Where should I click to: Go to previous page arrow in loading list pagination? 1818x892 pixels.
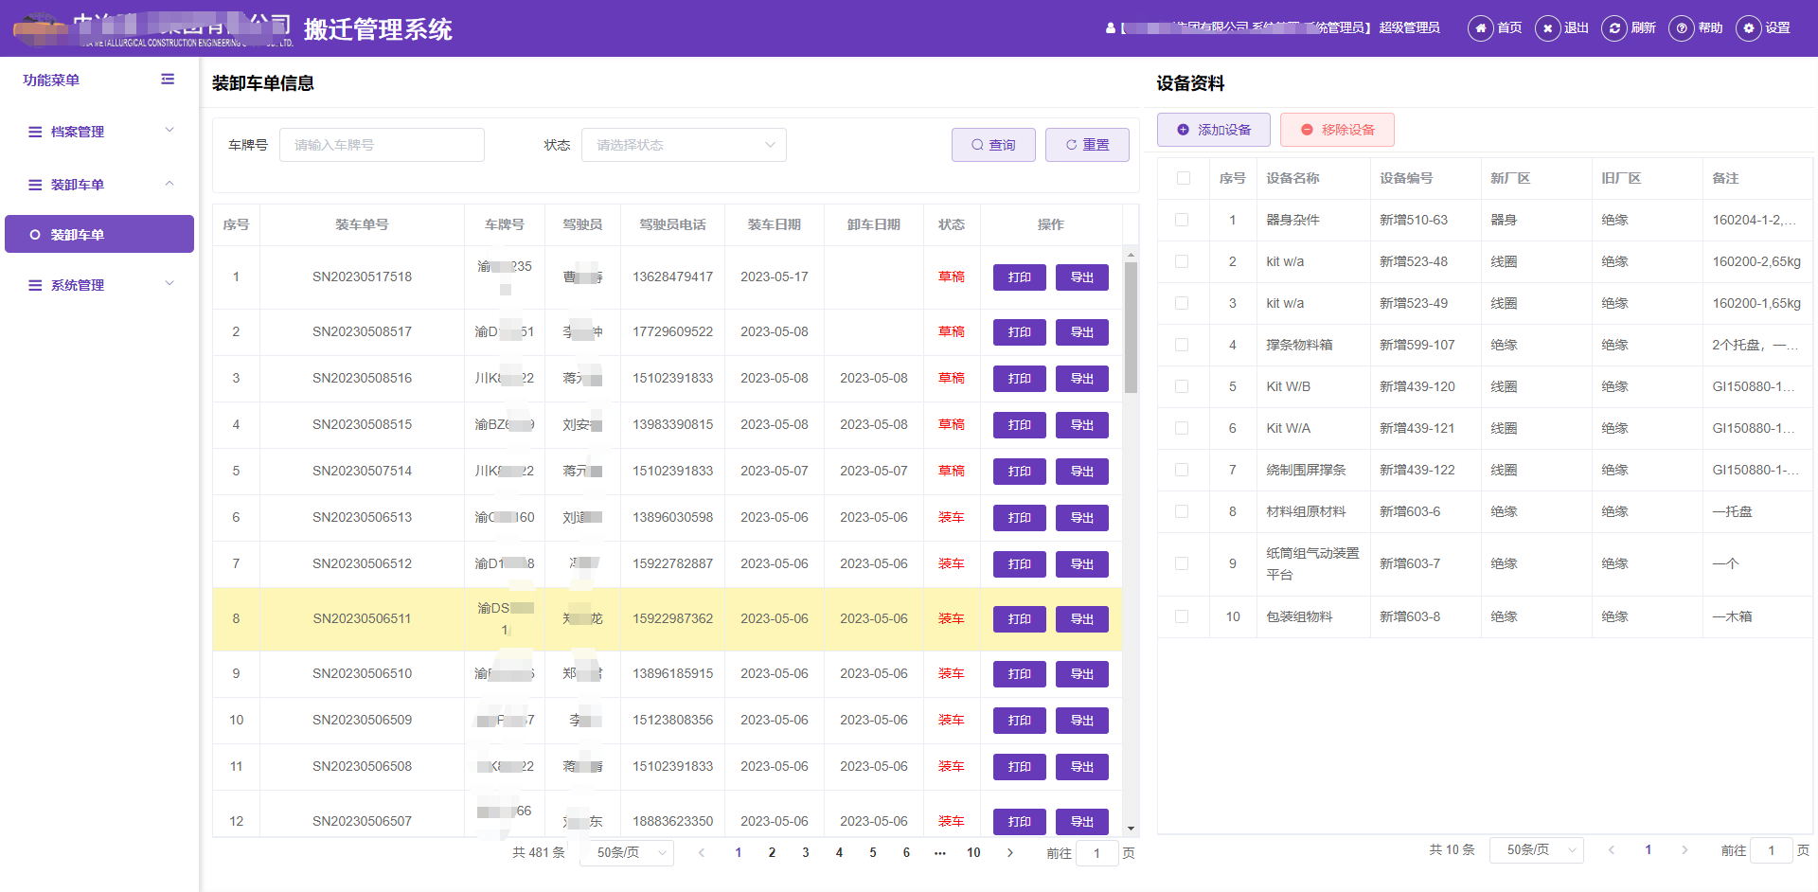[x=702, y=852]
